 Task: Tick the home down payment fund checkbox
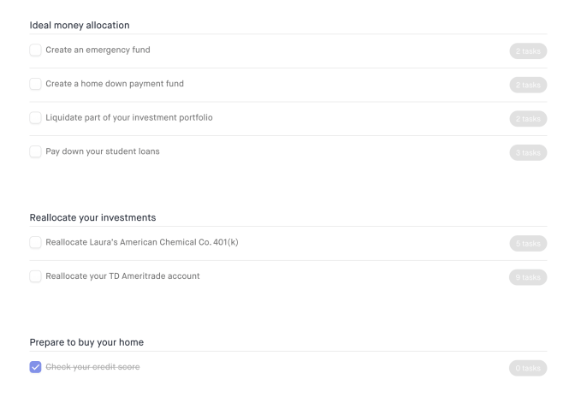point(35,84)
